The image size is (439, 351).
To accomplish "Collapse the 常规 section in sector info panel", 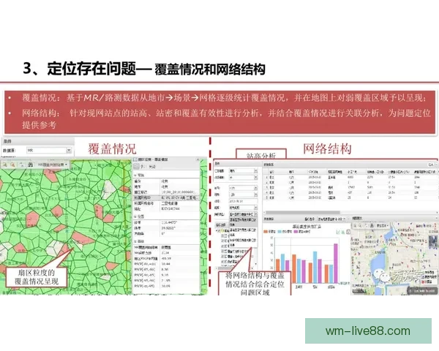I will (x=135, y=175).
